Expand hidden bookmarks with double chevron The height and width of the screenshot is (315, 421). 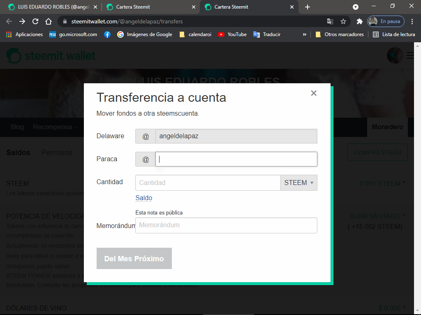pos(305,34)
